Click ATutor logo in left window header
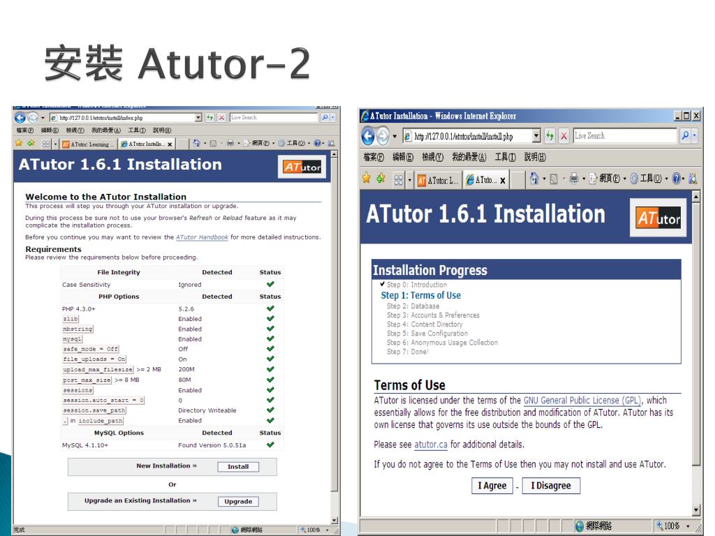 (x=302, y=167)
